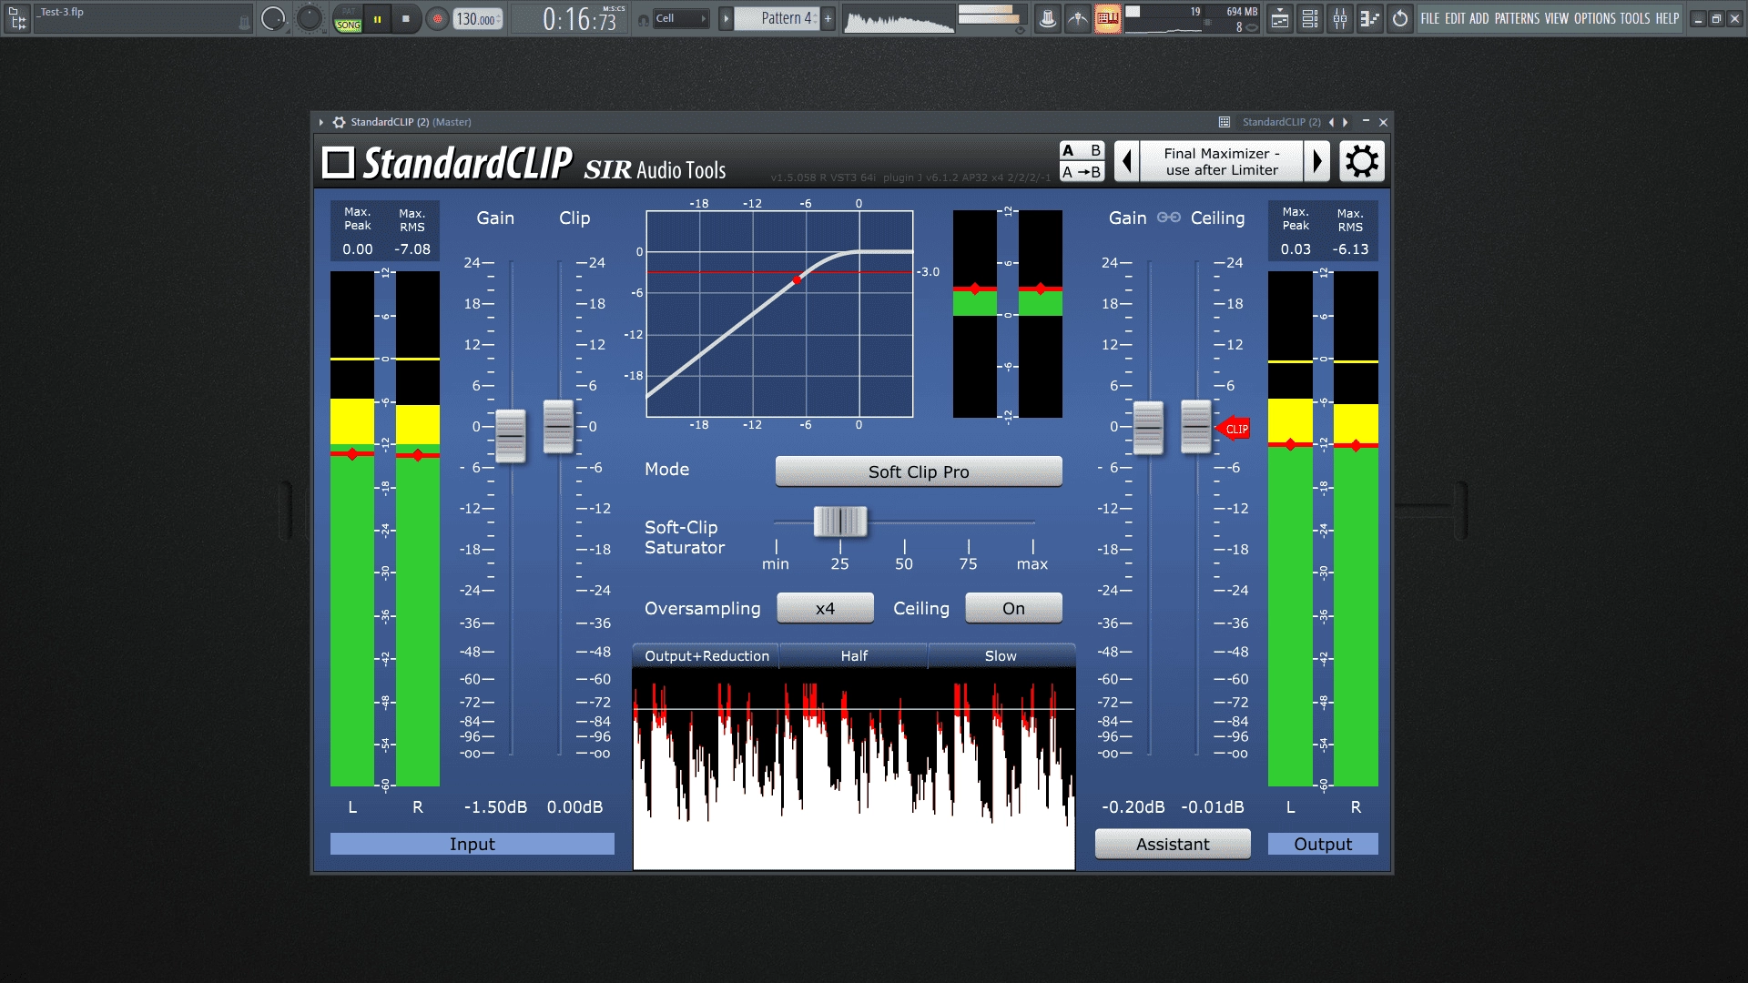Switch to SONG mode
1748x983 pixels.
tap(348, 25)
